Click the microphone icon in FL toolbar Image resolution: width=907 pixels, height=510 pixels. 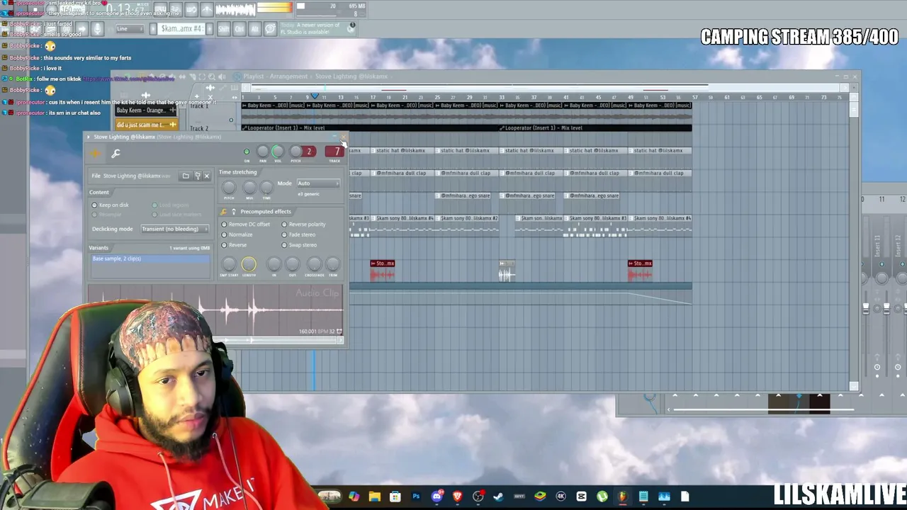tap(98, 29)
